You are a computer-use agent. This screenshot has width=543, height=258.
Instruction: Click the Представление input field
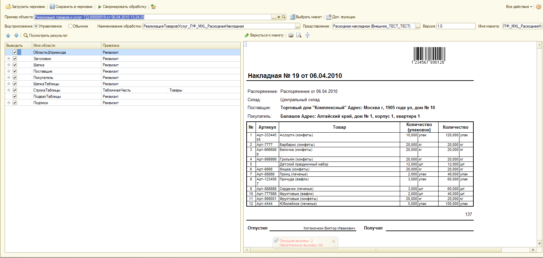(374, 26)
